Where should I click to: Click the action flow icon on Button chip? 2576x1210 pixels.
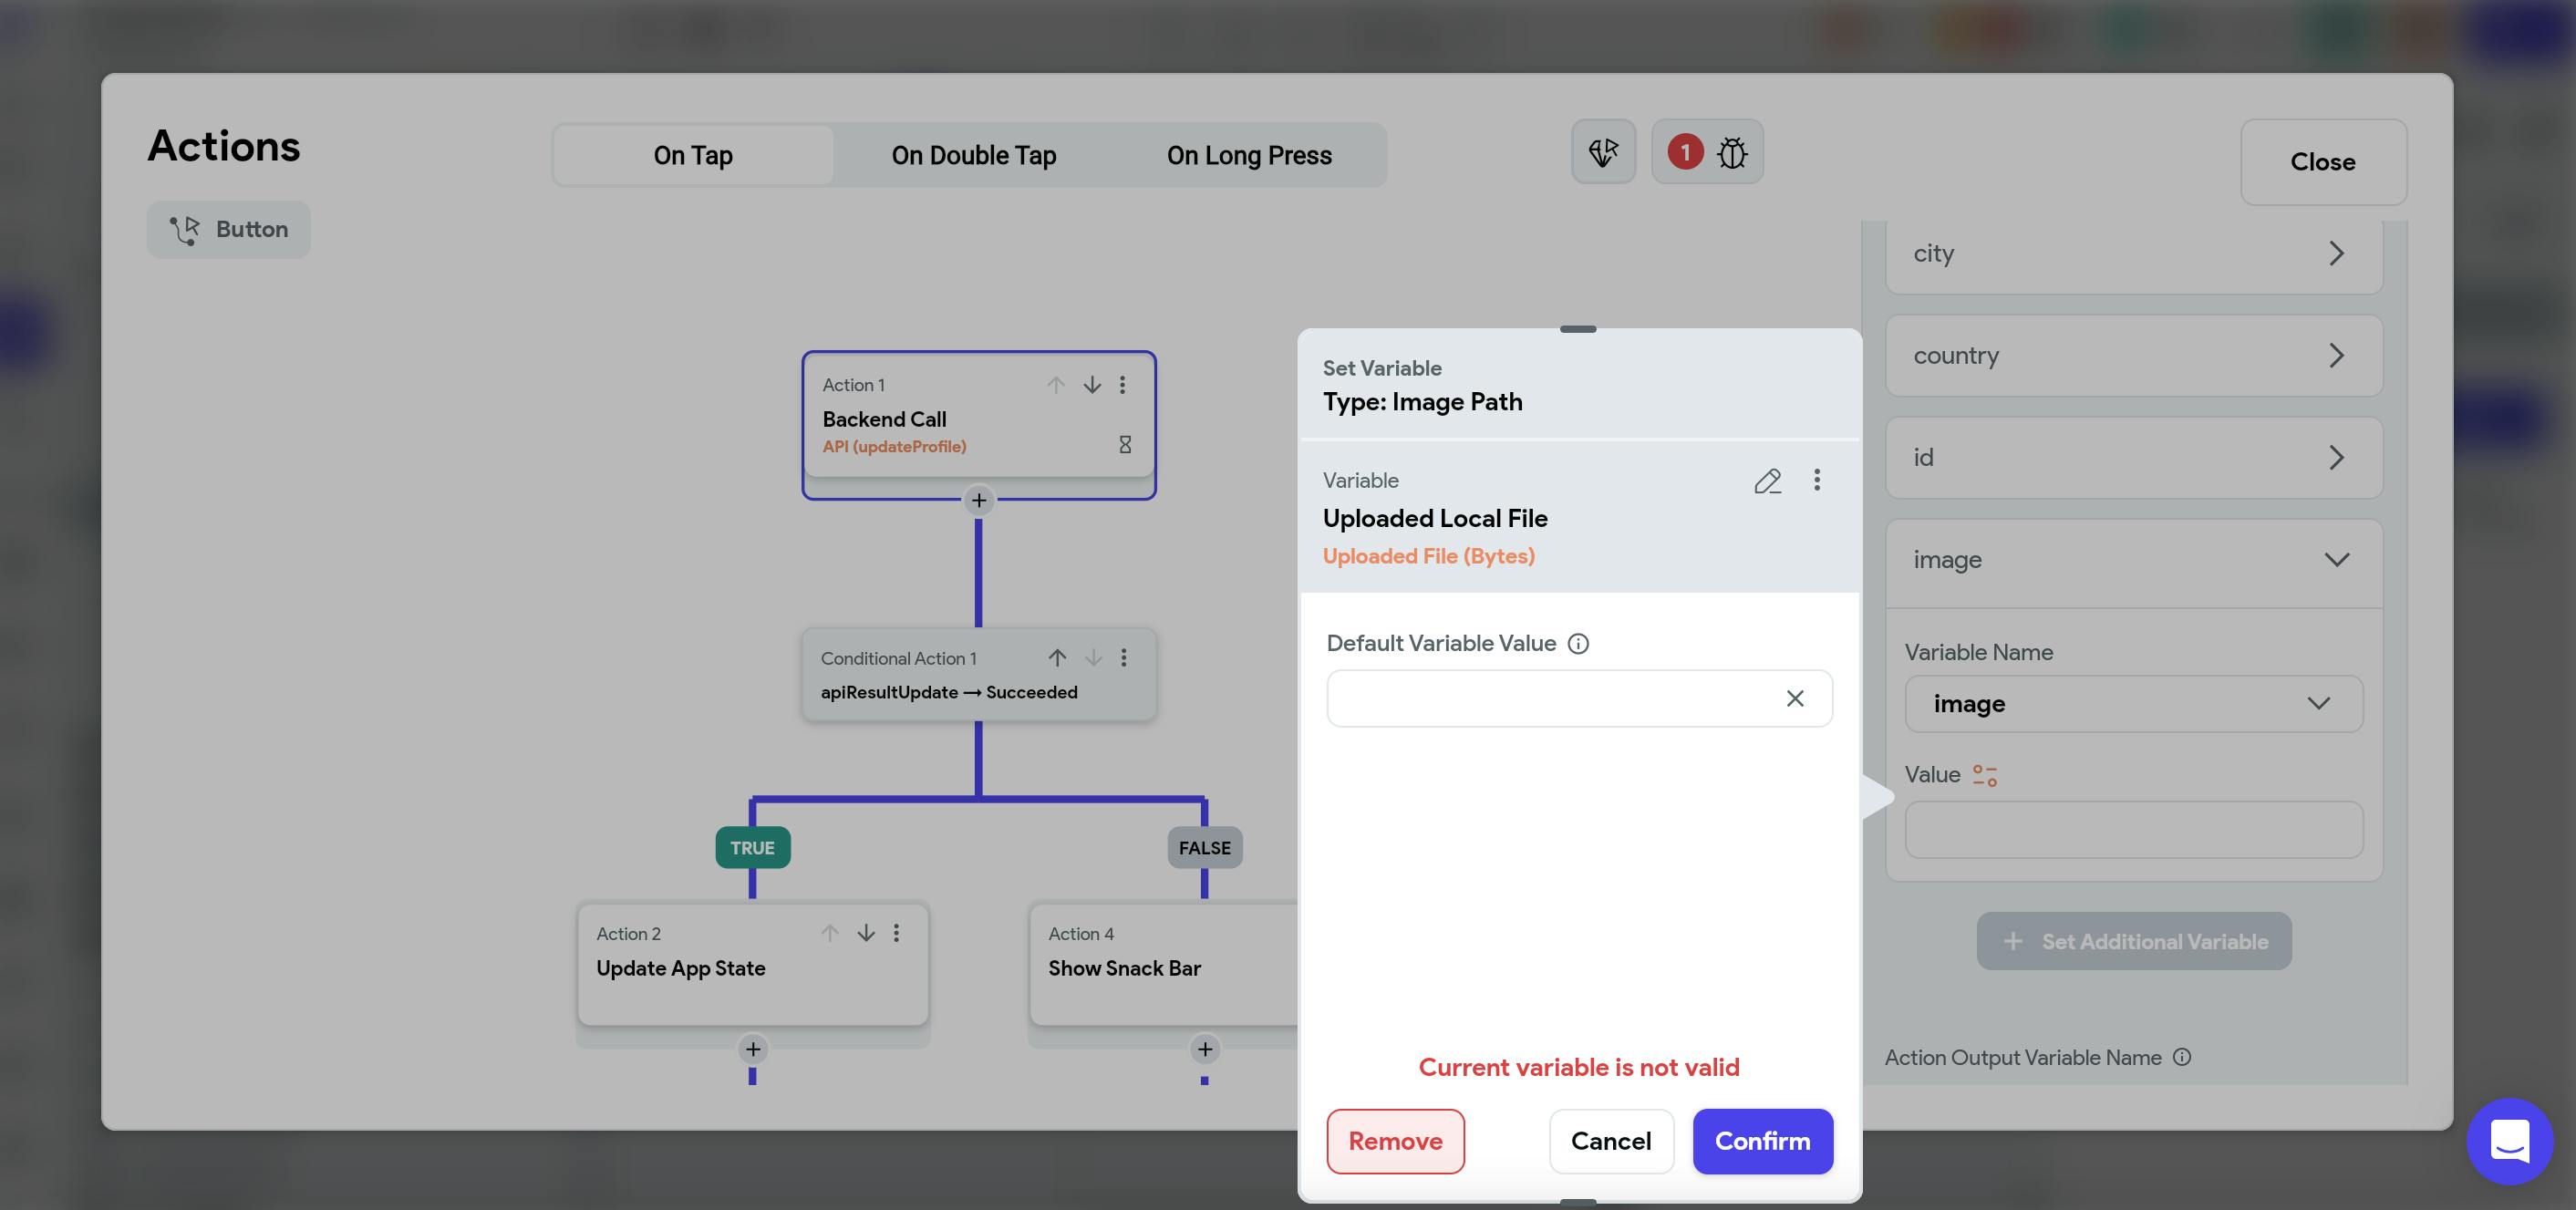pyautogui.click(x=184, y=230)
